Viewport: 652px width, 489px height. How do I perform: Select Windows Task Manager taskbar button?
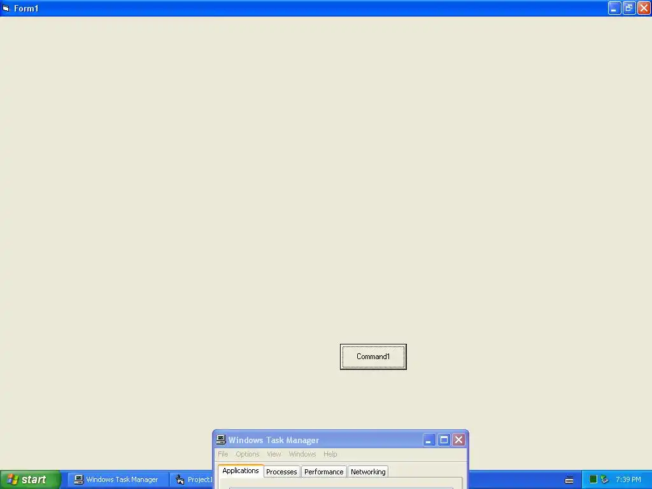click(x=118, y=479)
